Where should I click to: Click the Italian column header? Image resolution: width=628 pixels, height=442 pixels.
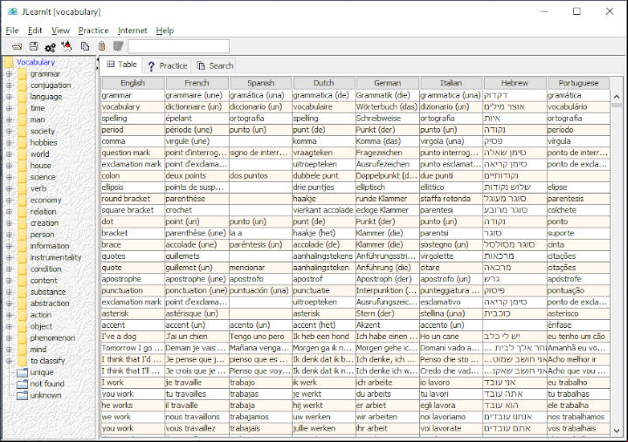pyautogui.click(x=451, y=83)
